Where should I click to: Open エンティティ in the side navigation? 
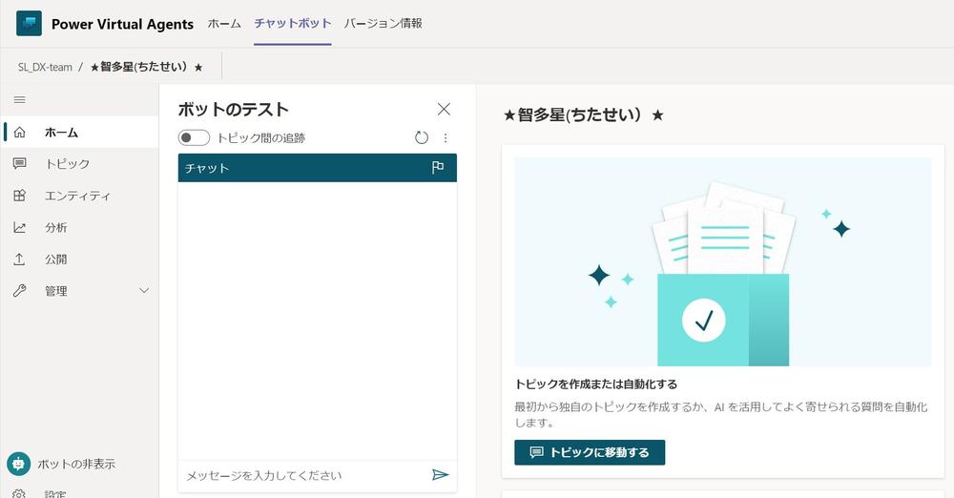pos(78,196)
